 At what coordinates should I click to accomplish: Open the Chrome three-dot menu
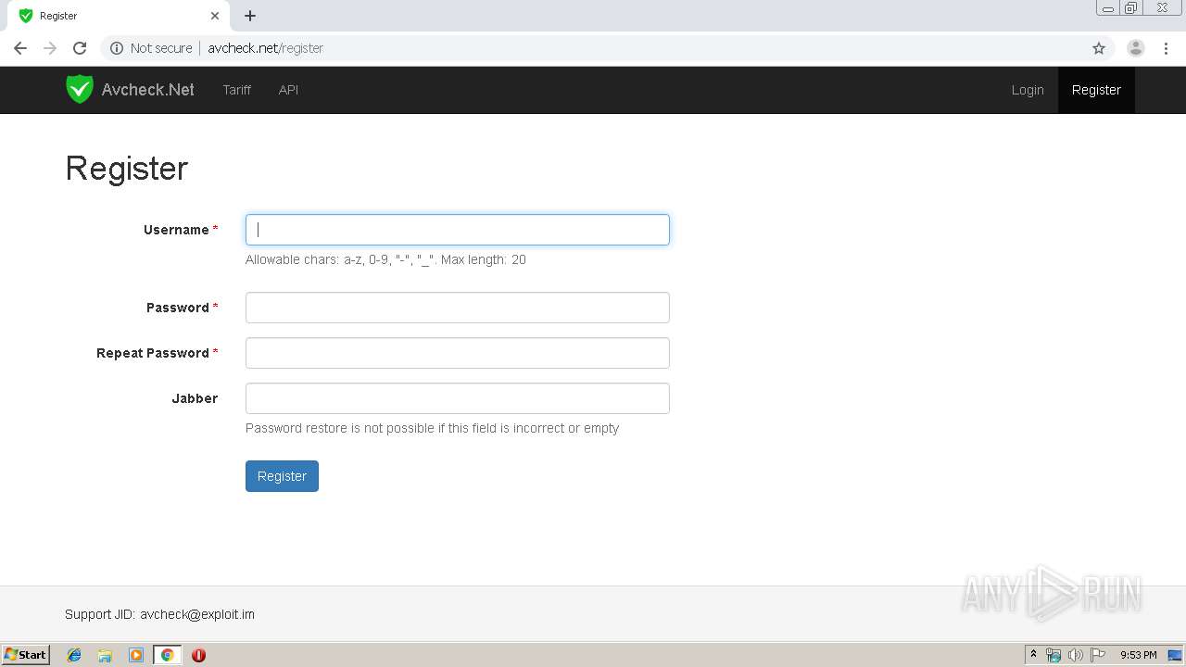tap(1166, 48)
